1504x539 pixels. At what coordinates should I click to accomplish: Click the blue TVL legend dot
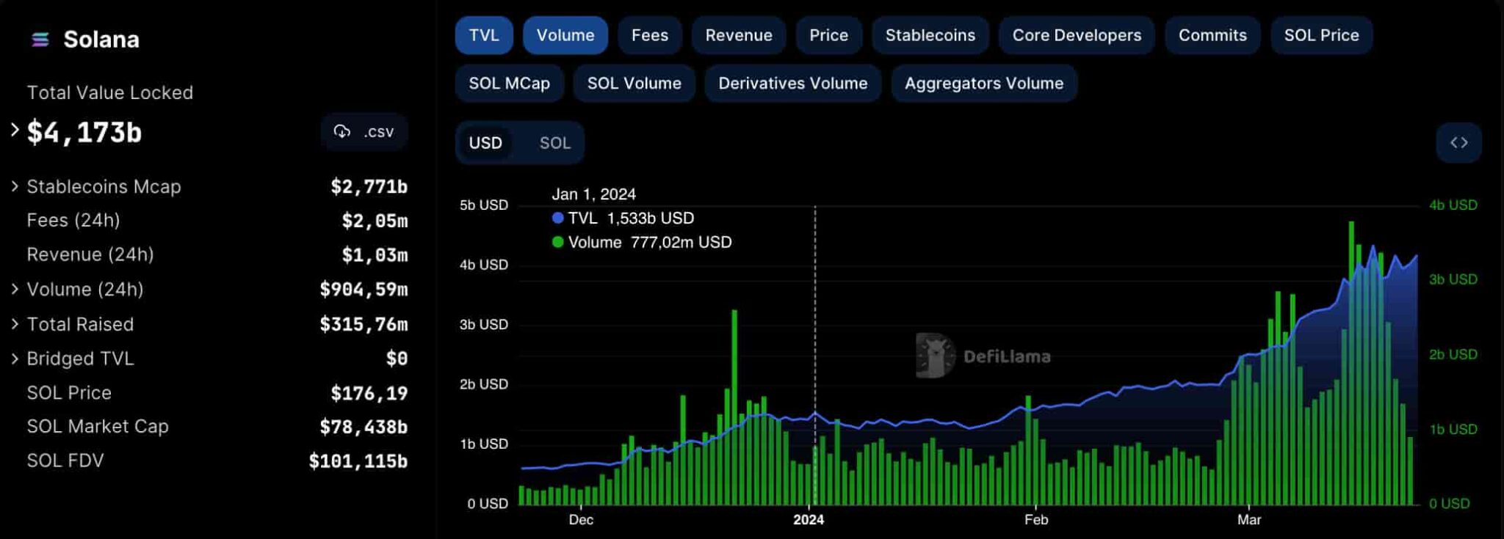coord(558,219)
